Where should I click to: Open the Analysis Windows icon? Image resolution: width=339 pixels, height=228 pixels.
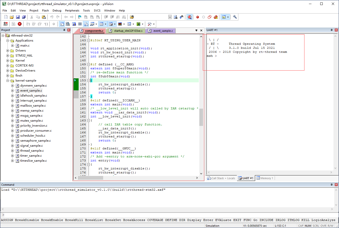(120, 24)
